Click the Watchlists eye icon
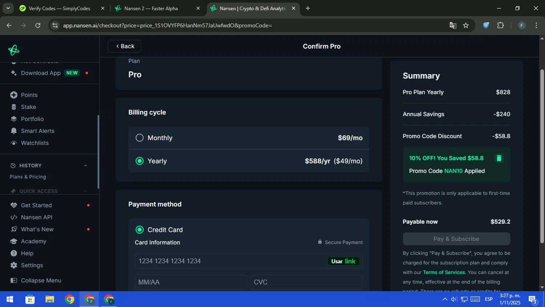This screenshot has width=545, height=307. 14,143
